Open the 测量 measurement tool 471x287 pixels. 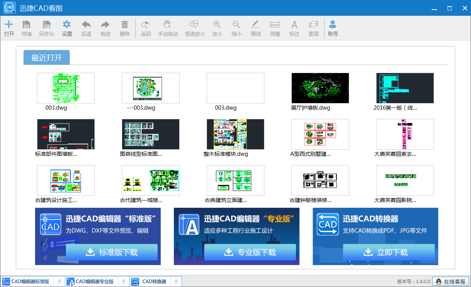click(275, 28)
